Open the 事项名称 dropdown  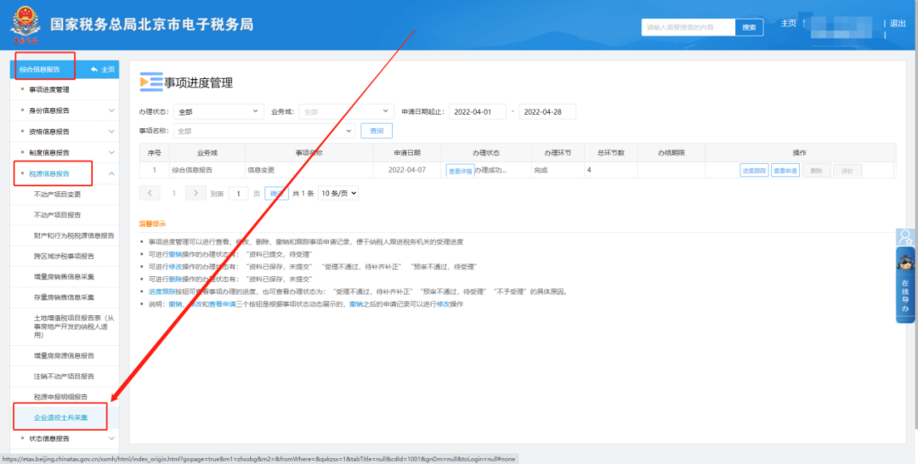coord(264,131)
